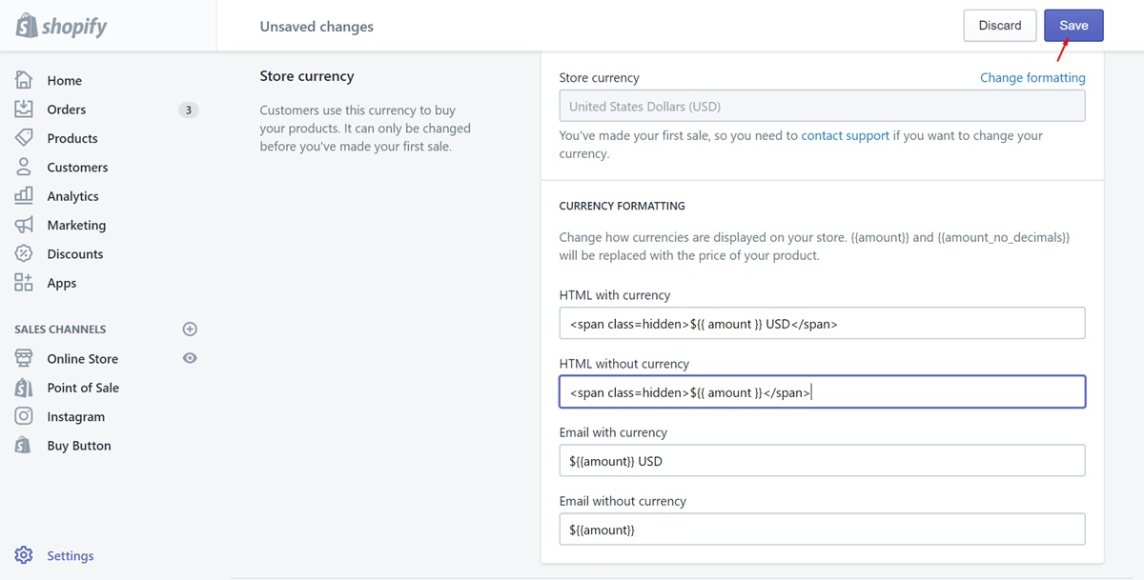The height and width of the screenshot is (580, 1144).
Task: Discard the unsaved changes
Action: point(1000,26)
